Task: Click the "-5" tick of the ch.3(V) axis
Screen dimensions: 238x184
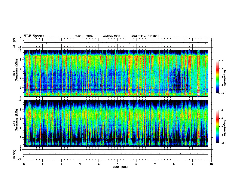Action: (x=20, y=159)
